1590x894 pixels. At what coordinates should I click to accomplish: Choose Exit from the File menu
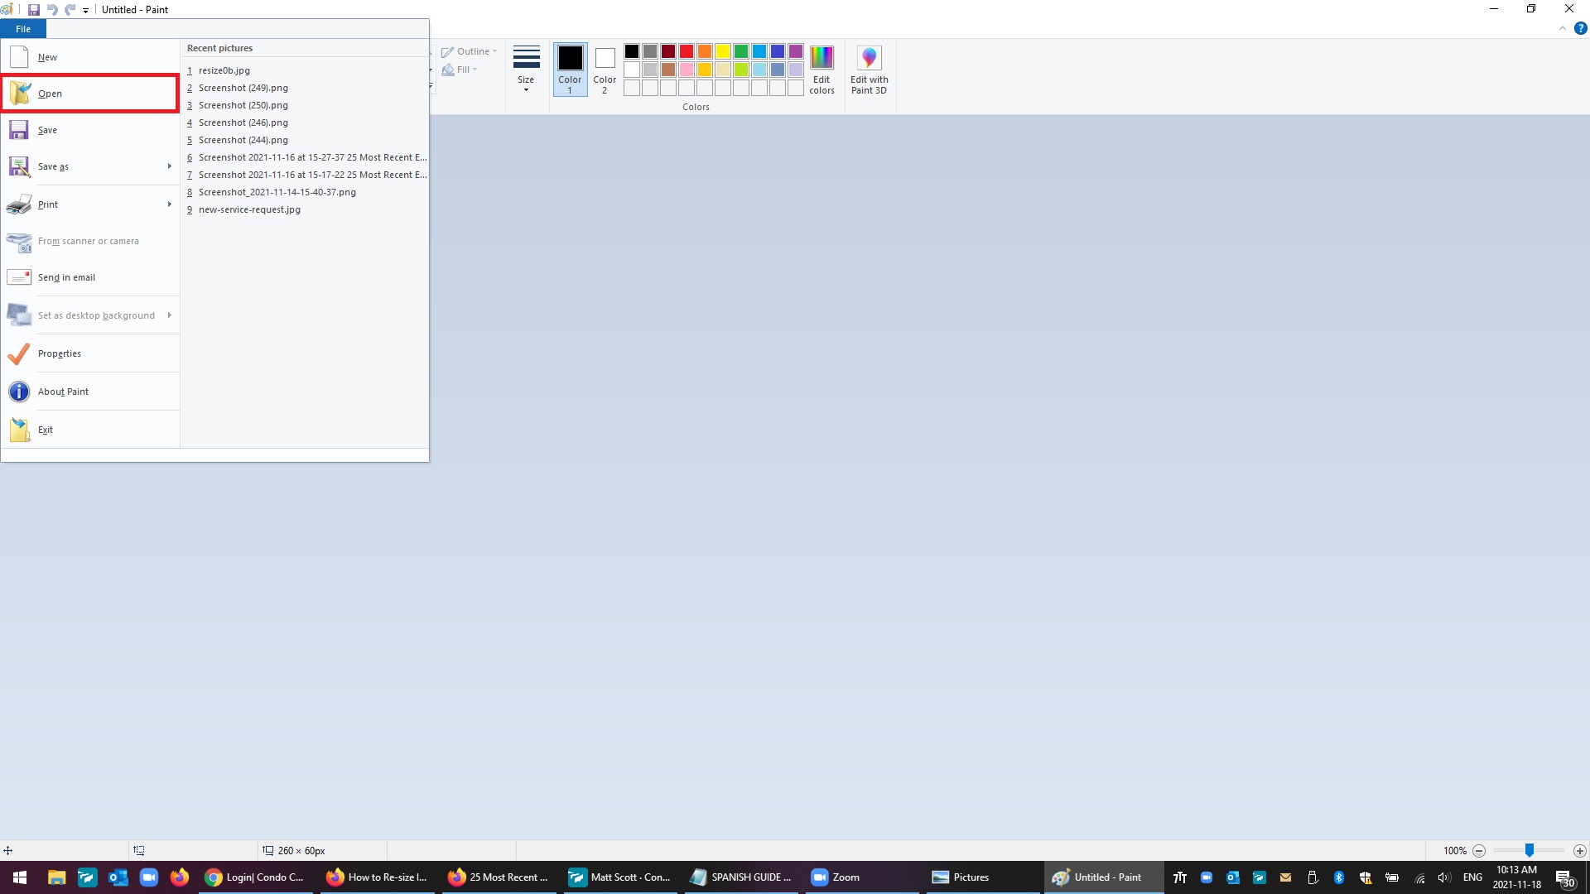(90, 430)
